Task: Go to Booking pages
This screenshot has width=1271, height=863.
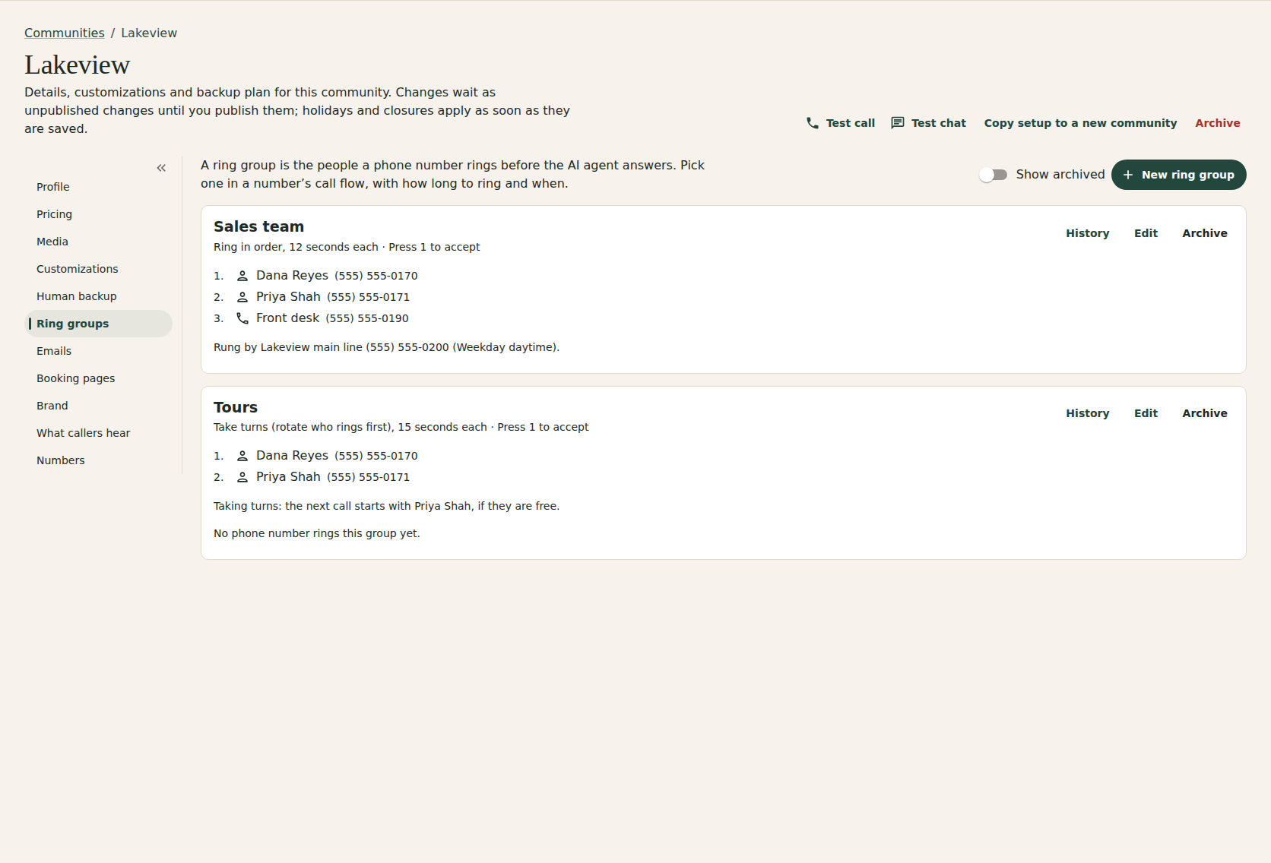Action: (x=99, y=378)
